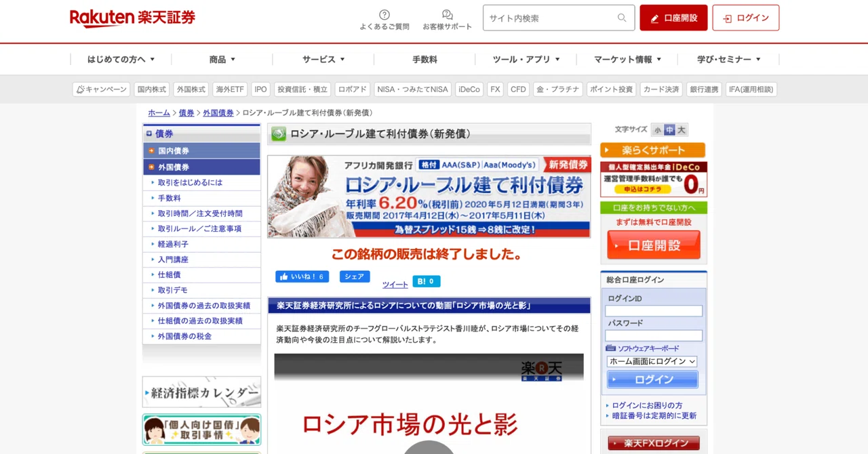The width and height of the screenshot is (868, 454).
Task: Focus the サイト内検索 search field
Action: click(x=559, y=18)
